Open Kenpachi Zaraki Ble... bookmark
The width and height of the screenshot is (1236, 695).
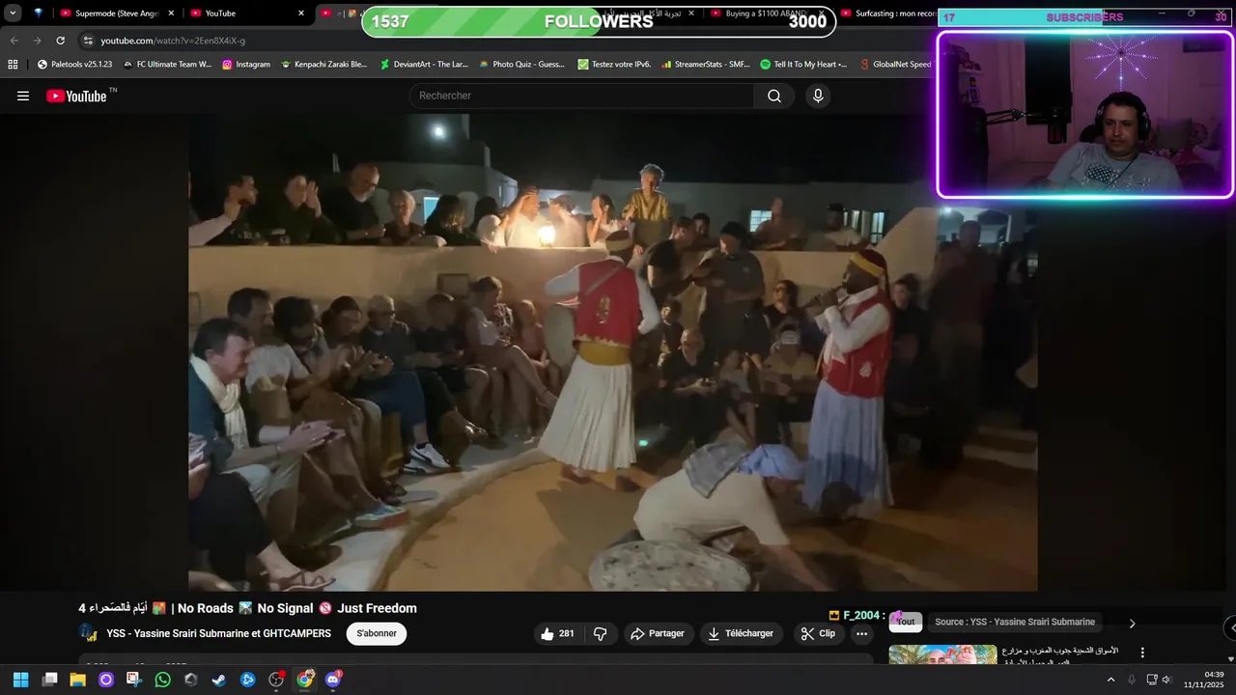pyautogui.click(x=324, y=64)
